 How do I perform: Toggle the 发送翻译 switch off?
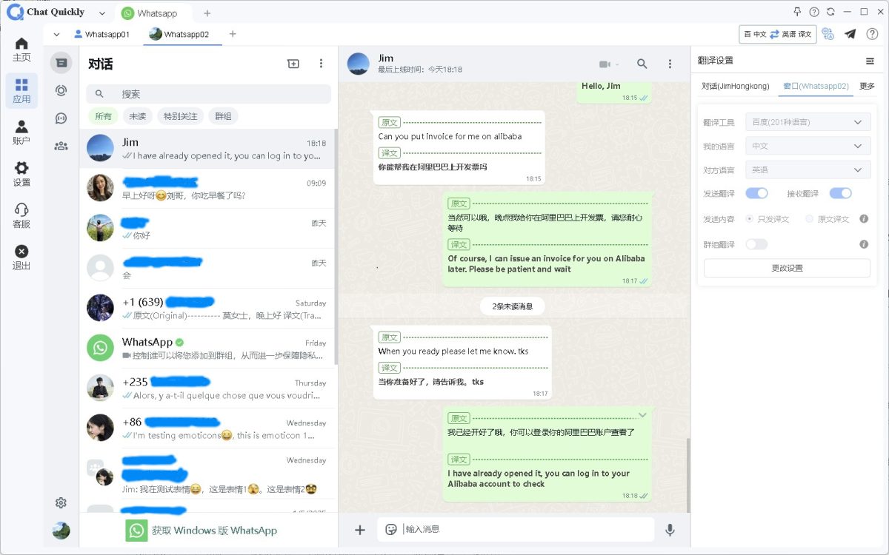(x=756, y=193)
